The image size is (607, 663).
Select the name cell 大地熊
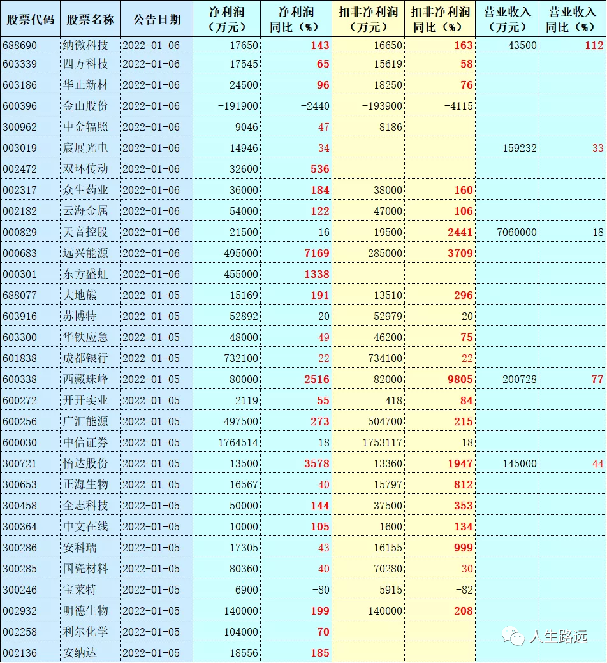[x=90, y=295]
